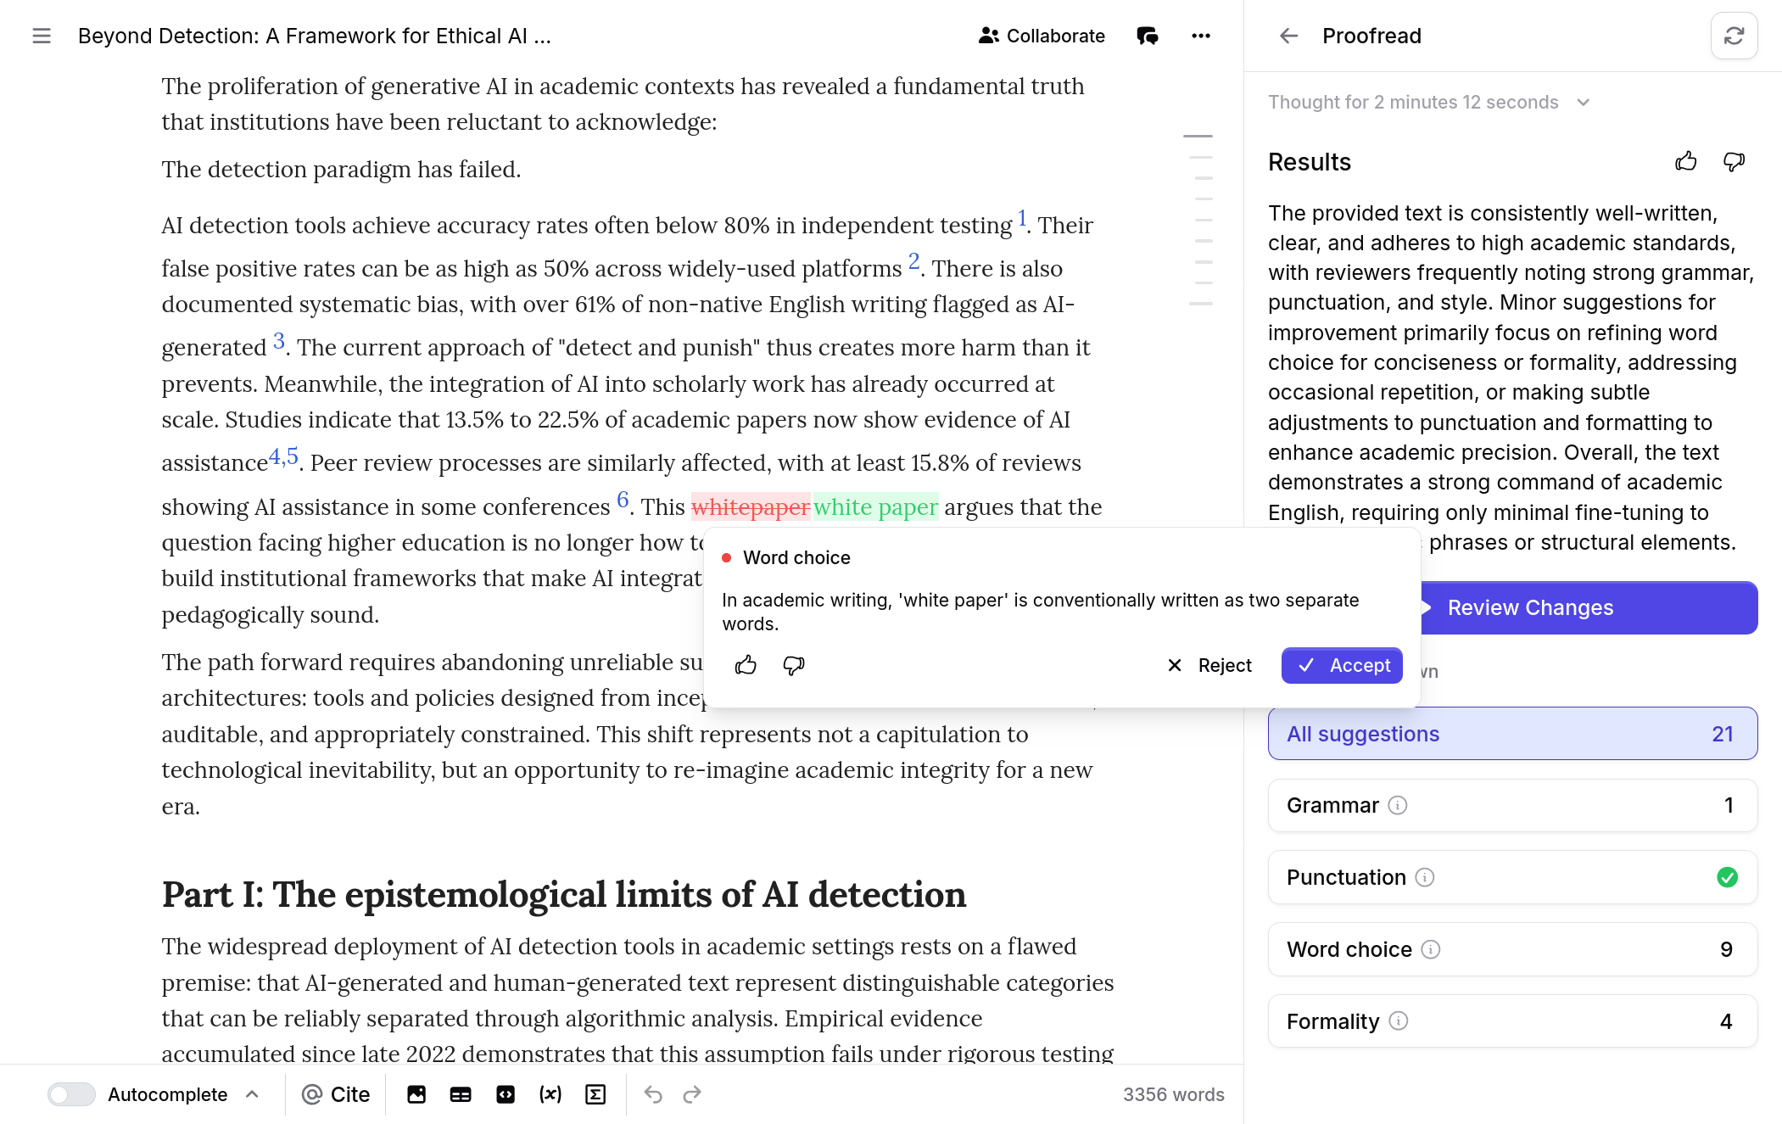Give thumbs up on the Results feedback
The image size is (1782, 1124).
[1686, 161]
